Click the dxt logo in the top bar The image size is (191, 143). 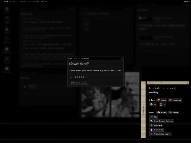pyautogui.click(x=6, y=2)
